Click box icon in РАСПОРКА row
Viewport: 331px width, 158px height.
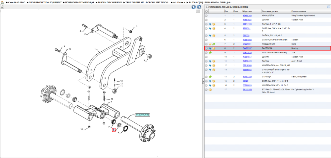click(x=213, y=48)
